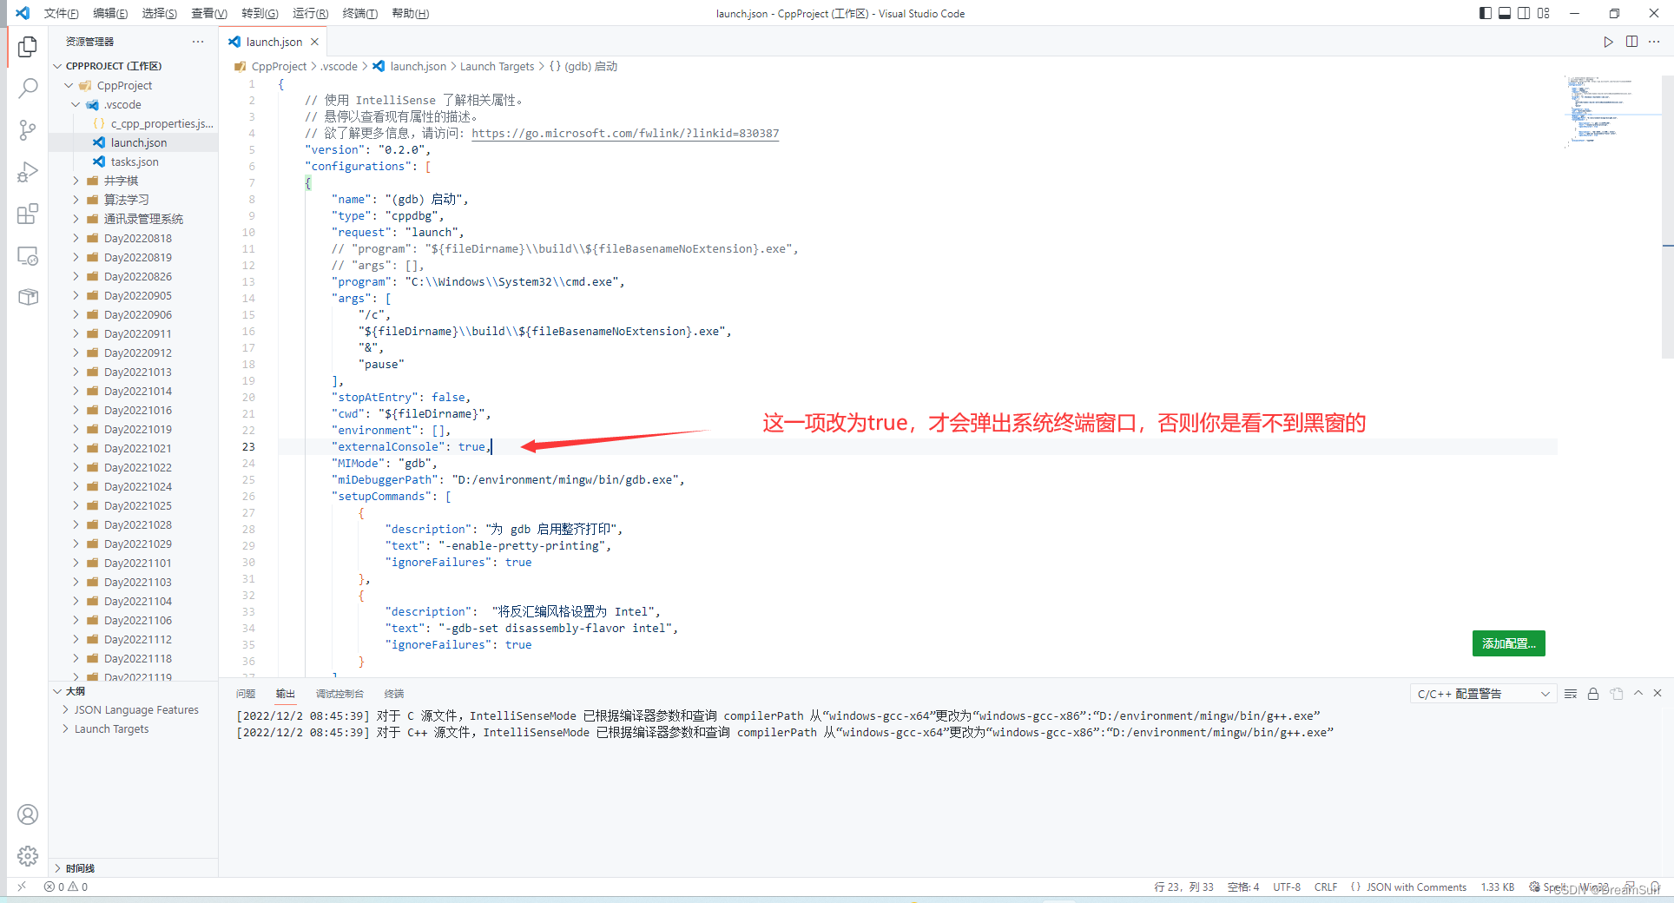Image resolution: width=1674 pixels, height=903 pixels.
Task: Open tasks.json in the explorer
Action: pyautogui.click(x=135, y=161)
